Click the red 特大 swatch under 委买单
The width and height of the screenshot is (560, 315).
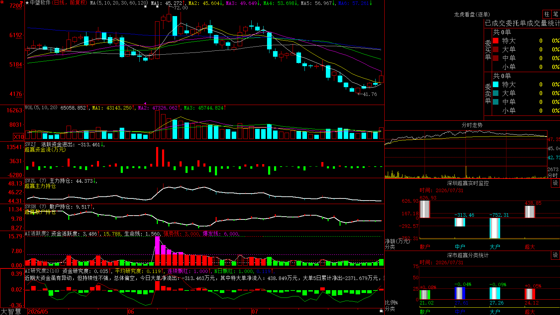[x=496, y=41]
